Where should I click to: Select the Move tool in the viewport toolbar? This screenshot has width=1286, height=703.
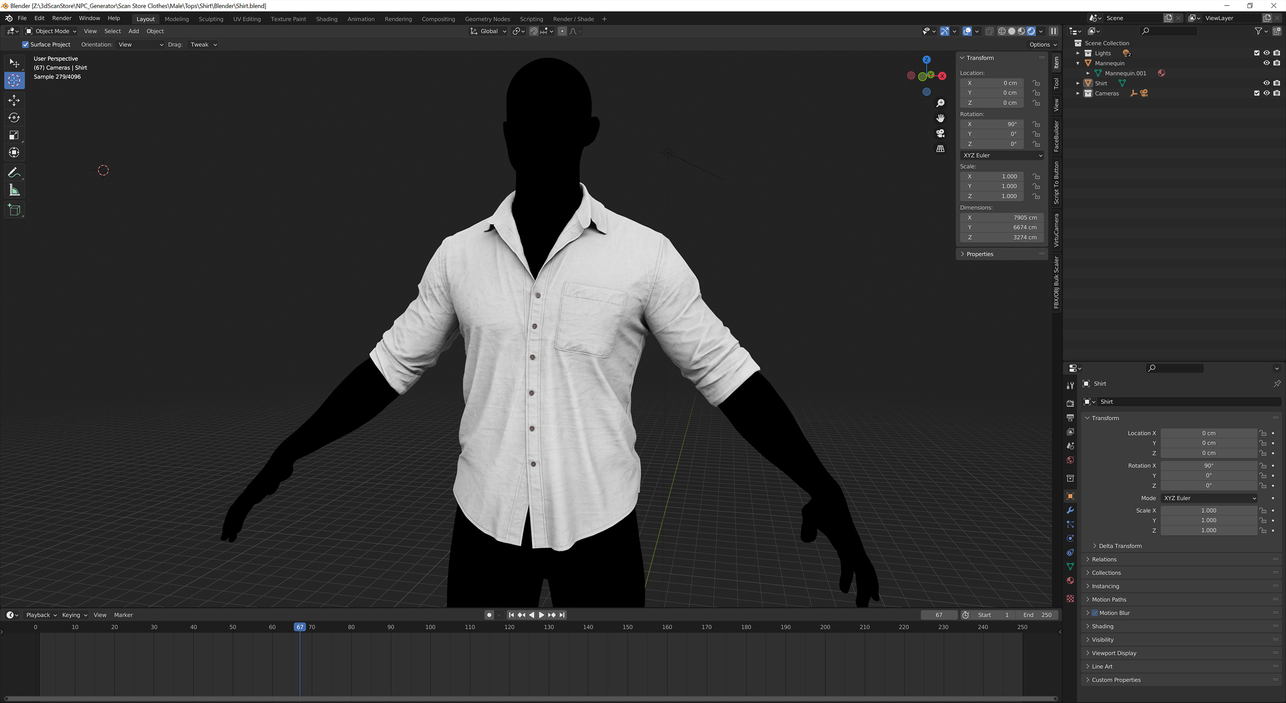coord(15,100)
